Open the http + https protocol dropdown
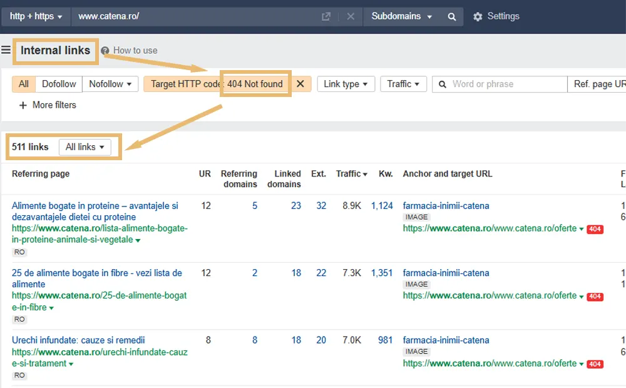Viewport: 626px width, 388px height. pyautogui.click(x=36, y=17)
